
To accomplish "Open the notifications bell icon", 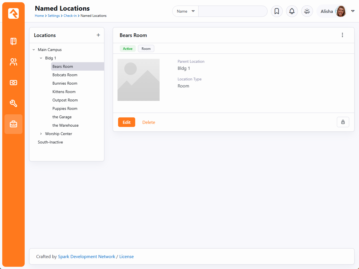I will click(292, 11).
